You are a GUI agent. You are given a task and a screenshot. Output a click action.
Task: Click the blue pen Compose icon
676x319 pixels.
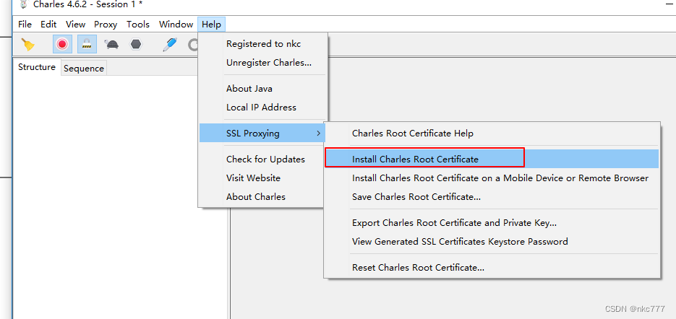pos(170,44)
